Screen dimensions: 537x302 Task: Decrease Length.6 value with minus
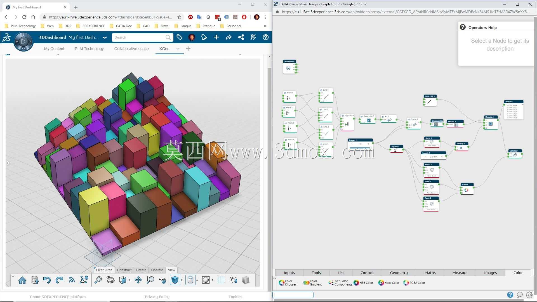click(x=425, y=157)
